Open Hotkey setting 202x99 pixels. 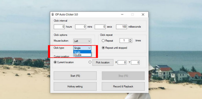pyautogui.click(x=75, y=86)
